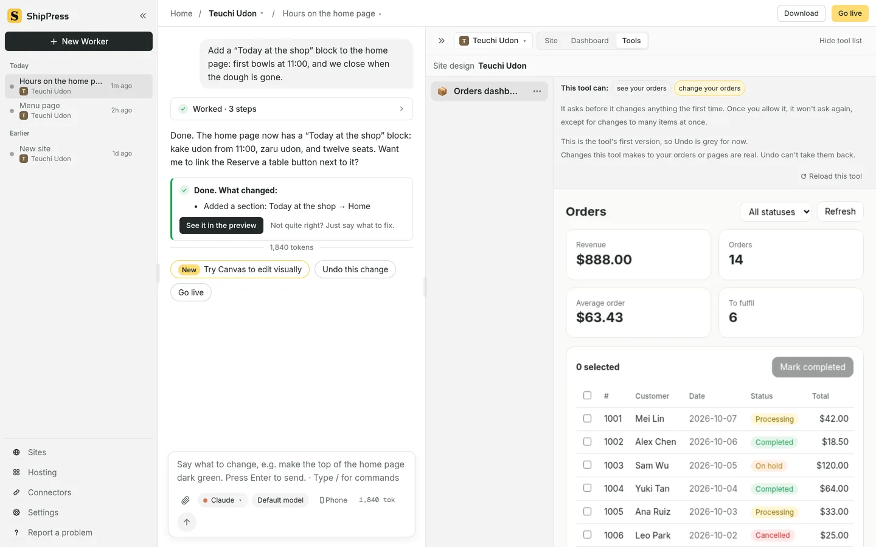
Task: Check order 1002 Alex Chen
Action: tap(587, 441)
